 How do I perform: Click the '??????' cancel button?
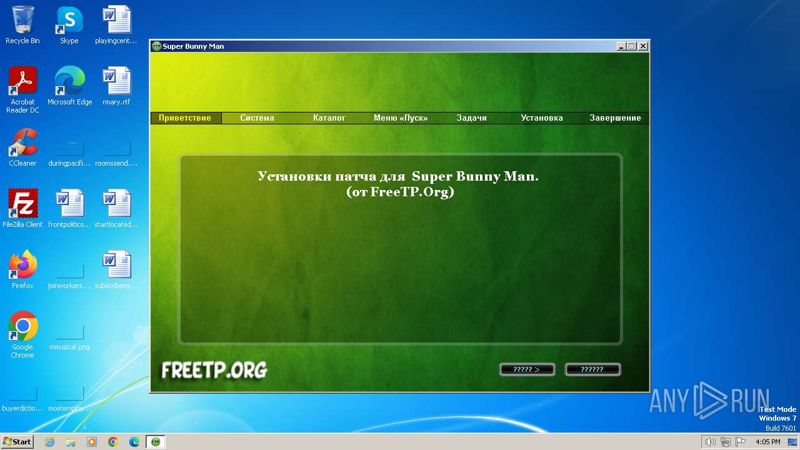[x=592, y=369]
